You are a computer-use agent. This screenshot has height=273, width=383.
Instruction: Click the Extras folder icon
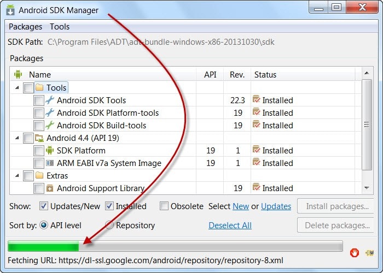coord(39,175)
